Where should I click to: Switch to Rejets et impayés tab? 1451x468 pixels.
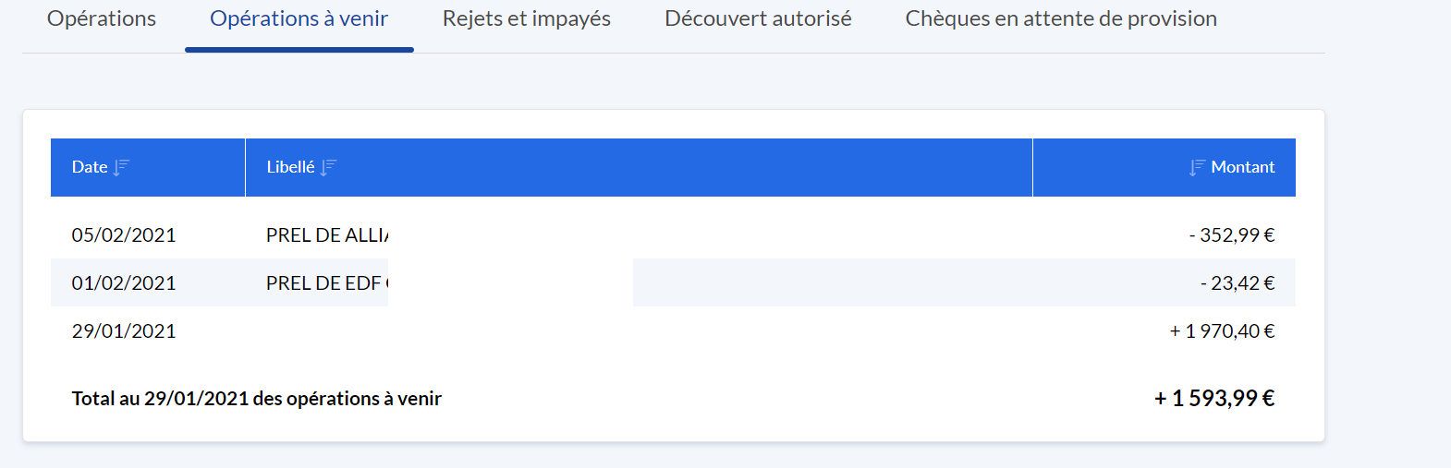tap(527, 18)
